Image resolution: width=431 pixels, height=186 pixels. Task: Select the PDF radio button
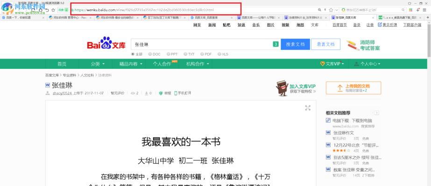pyautogui.click(x=202, y=54)
